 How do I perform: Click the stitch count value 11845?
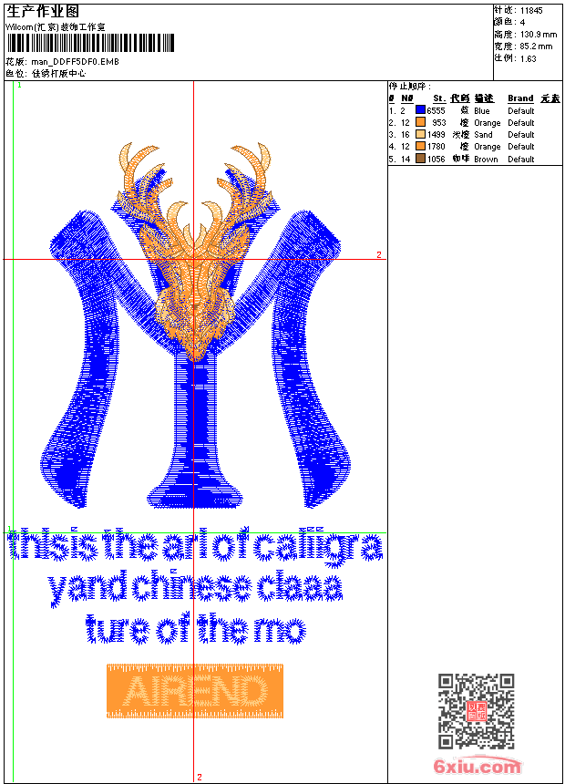[530, 10]
